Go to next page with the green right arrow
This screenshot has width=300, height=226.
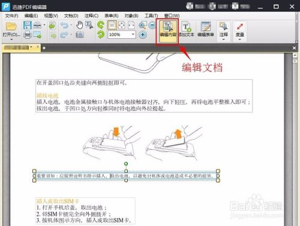53,35
